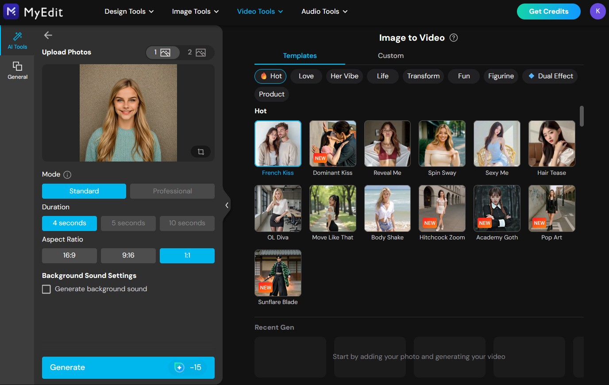609x385 pixels.
Task: Select the Fun category filter
Action: point(464,76)
